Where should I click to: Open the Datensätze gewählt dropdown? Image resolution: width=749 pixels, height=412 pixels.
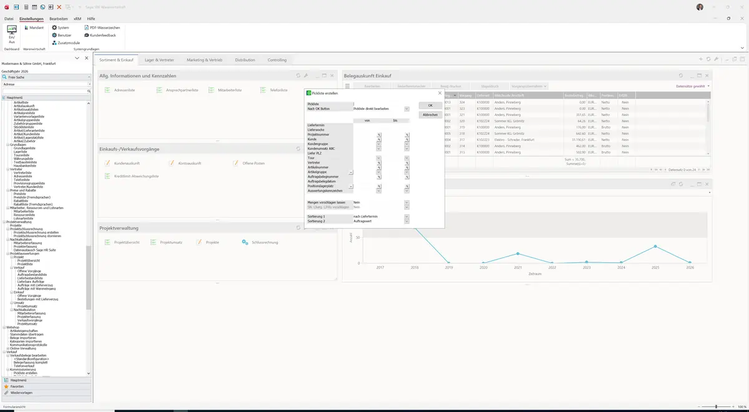(693, 86)
